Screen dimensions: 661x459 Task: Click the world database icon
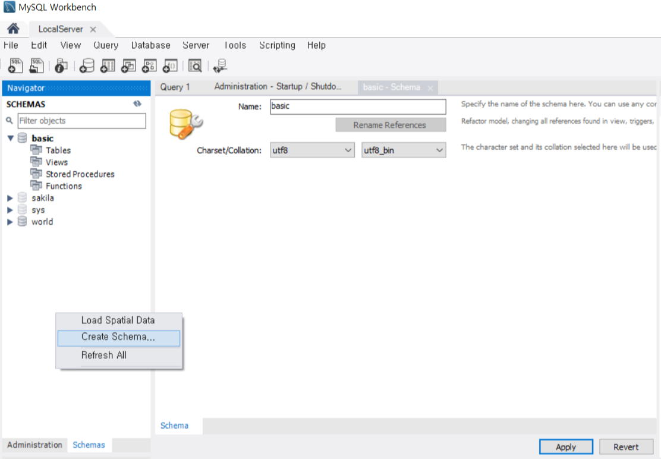[23, 221]
